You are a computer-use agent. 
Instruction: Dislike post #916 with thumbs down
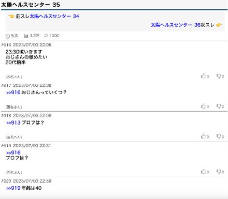click(x=219, y=76)
